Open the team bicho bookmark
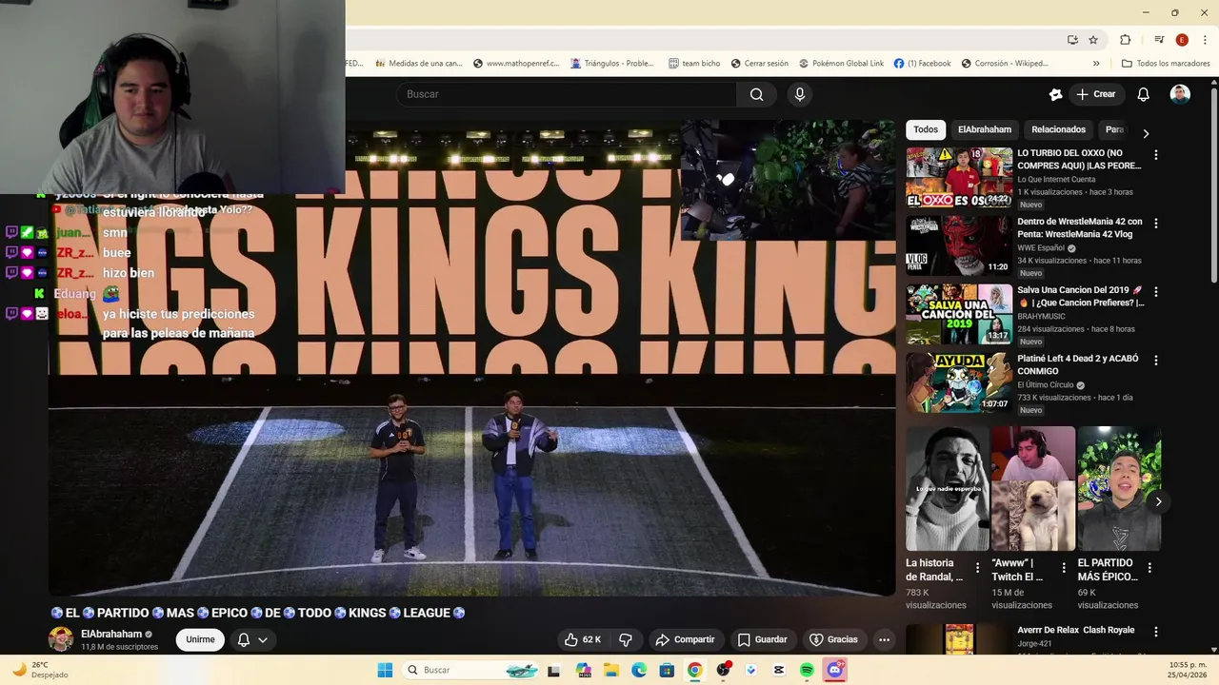Viewport: 1219px width, 685px height. [x=694, y=64]
